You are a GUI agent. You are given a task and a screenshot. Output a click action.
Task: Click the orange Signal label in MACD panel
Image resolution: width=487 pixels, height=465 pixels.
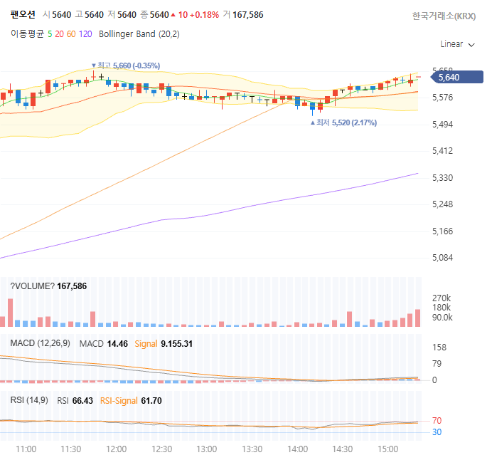[x=146, y=344]
